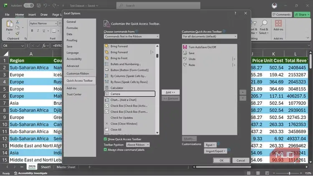313x176 pixels.
Task: Expand the Clipboard group dialog launcher
Action: (25, 38)
